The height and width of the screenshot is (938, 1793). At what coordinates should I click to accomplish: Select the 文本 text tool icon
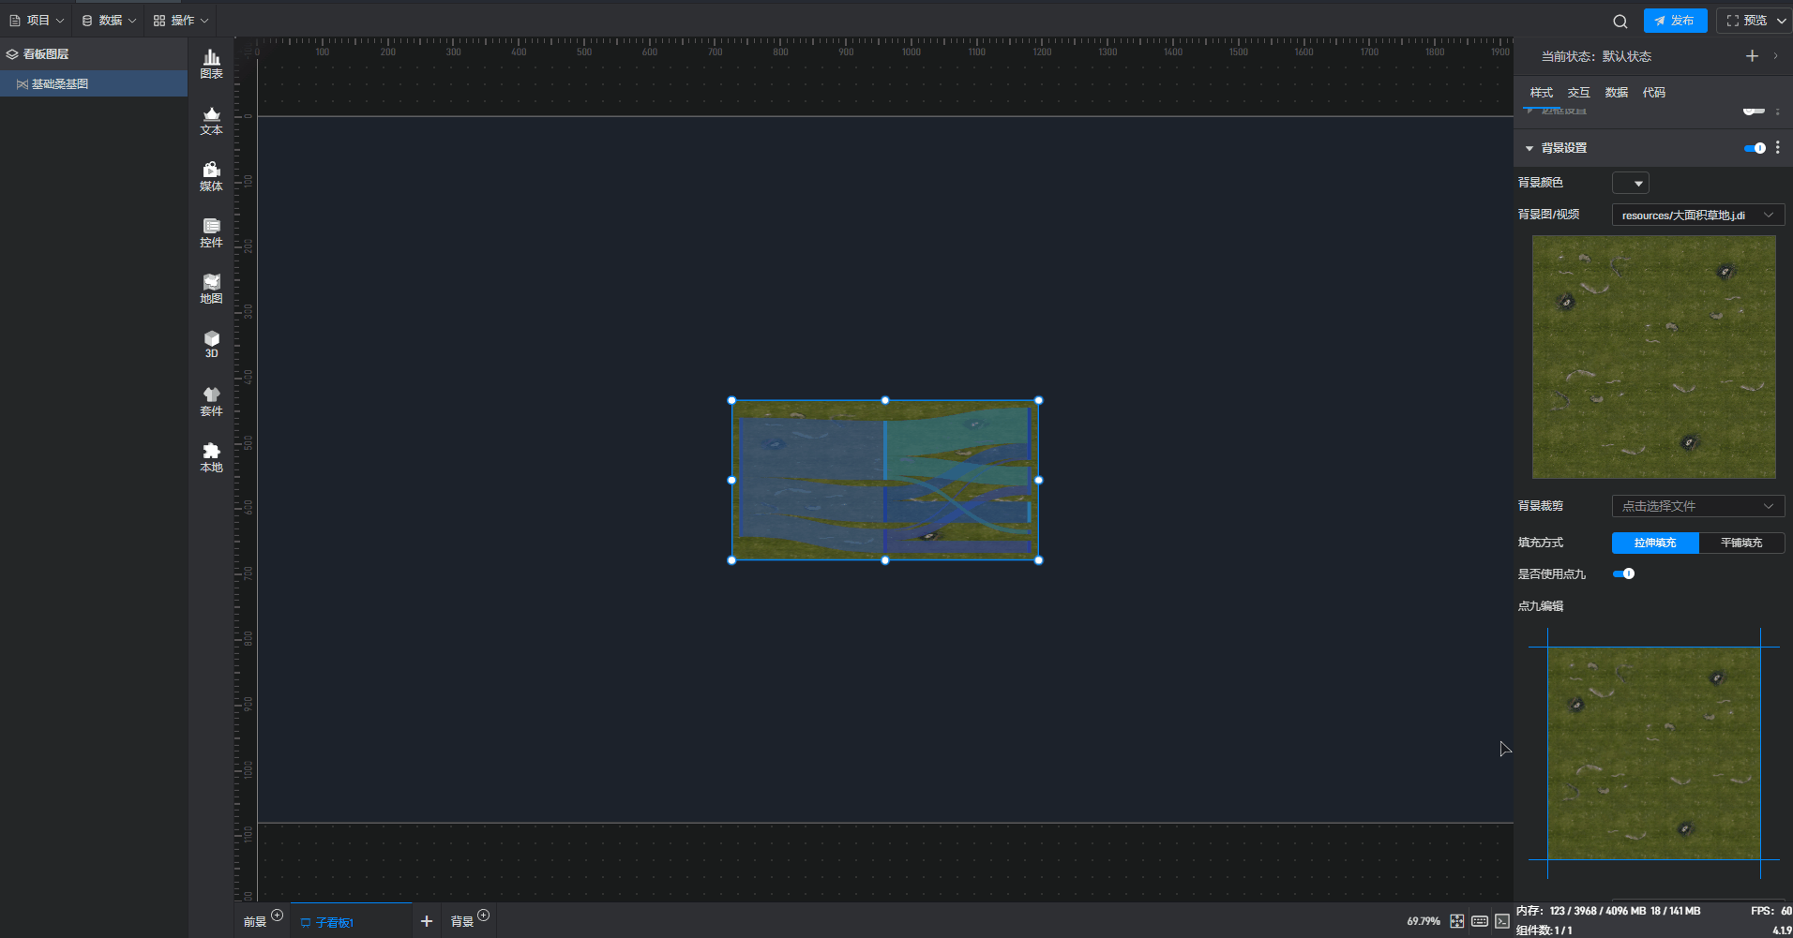211,120
